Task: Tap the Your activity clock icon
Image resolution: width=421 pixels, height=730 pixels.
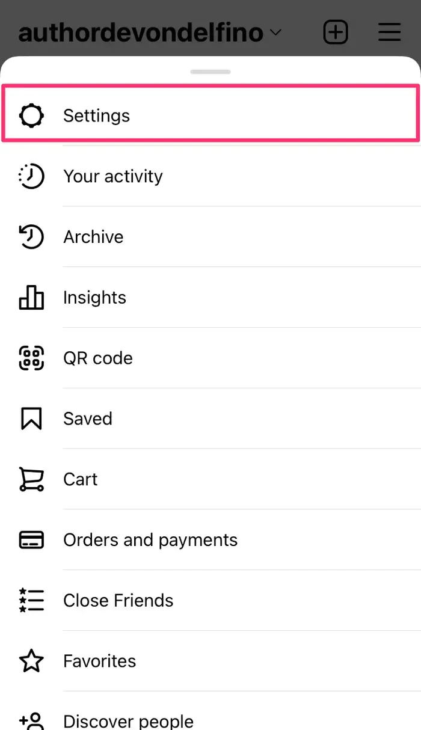Action: point(31,176)
